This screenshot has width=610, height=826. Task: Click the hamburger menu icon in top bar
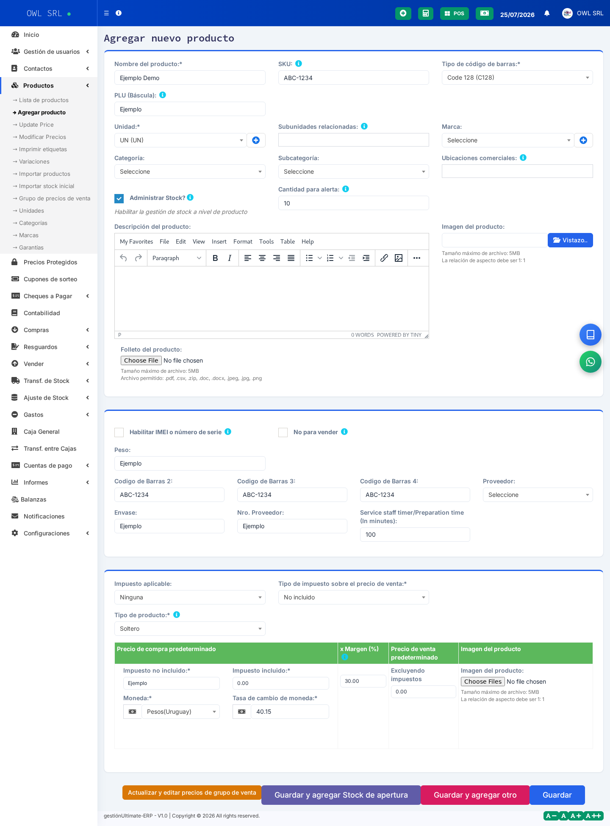point(106,13)
